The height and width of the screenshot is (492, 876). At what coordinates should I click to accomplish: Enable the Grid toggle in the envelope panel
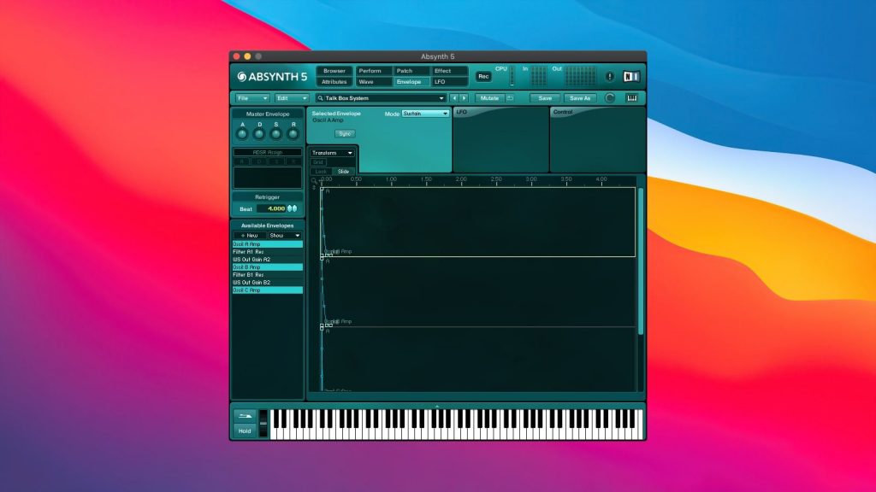point(318,162)
